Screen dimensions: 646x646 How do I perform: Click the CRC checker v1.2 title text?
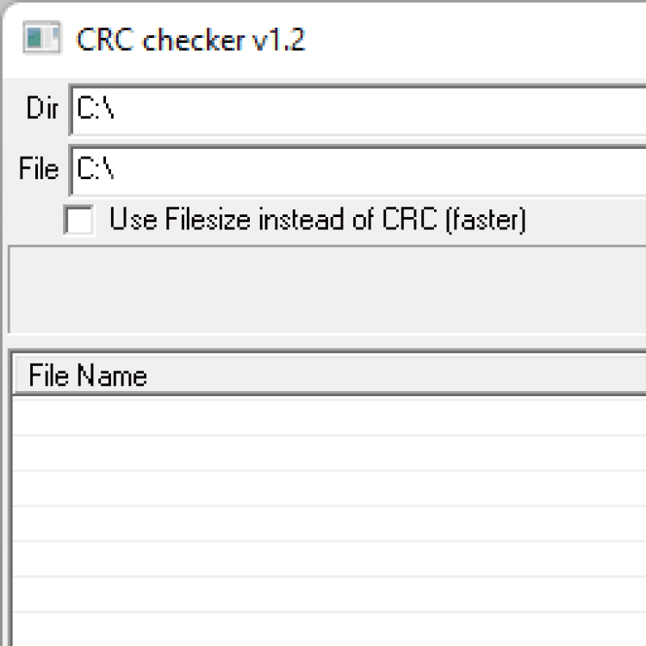tap(190, 40)
